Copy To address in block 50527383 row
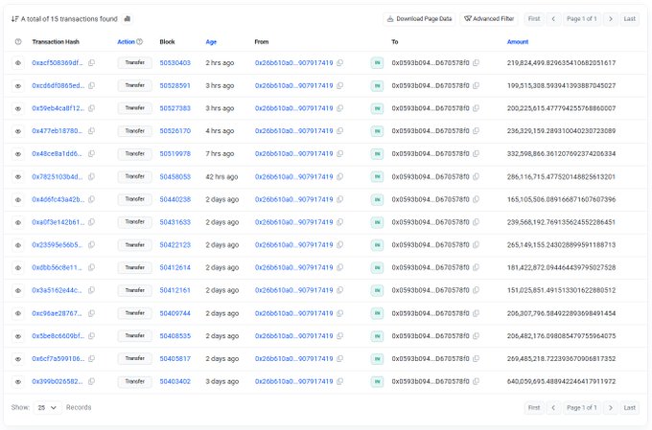 [x=477, y=108]
